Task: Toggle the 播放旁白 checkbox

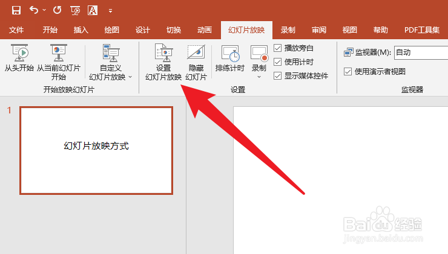Action: 277,48
